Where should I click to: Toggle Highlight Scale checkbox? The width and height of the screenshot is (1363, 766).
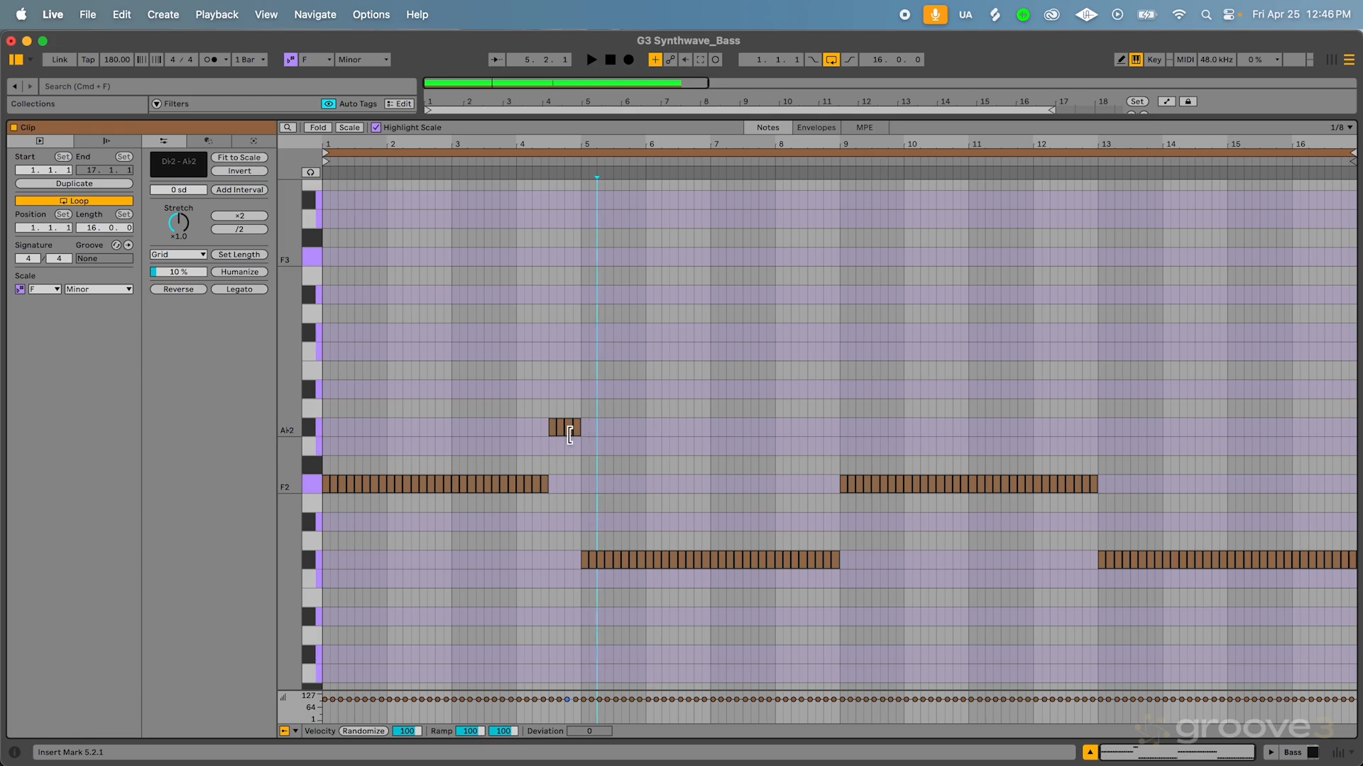pos(376,128)
